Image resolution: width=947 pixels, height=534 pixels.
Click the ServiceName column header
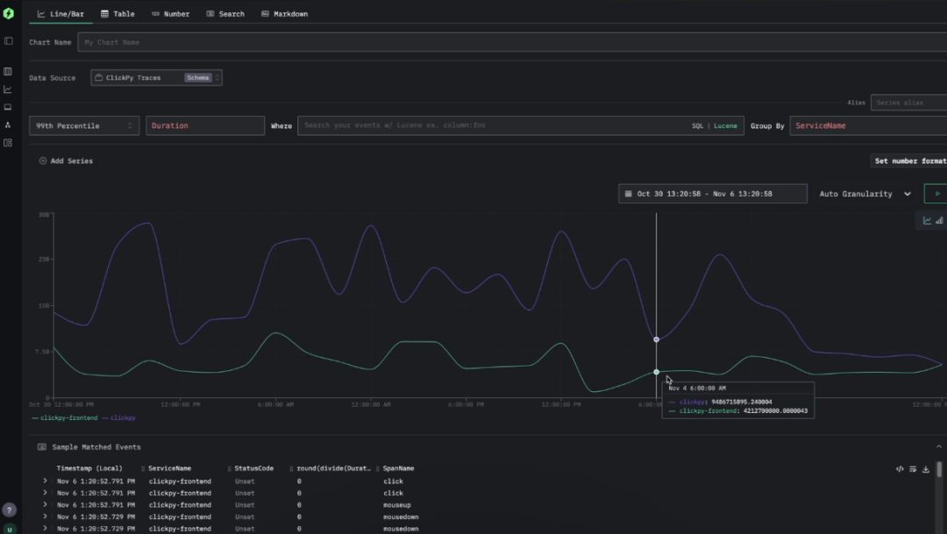(170, 469)
